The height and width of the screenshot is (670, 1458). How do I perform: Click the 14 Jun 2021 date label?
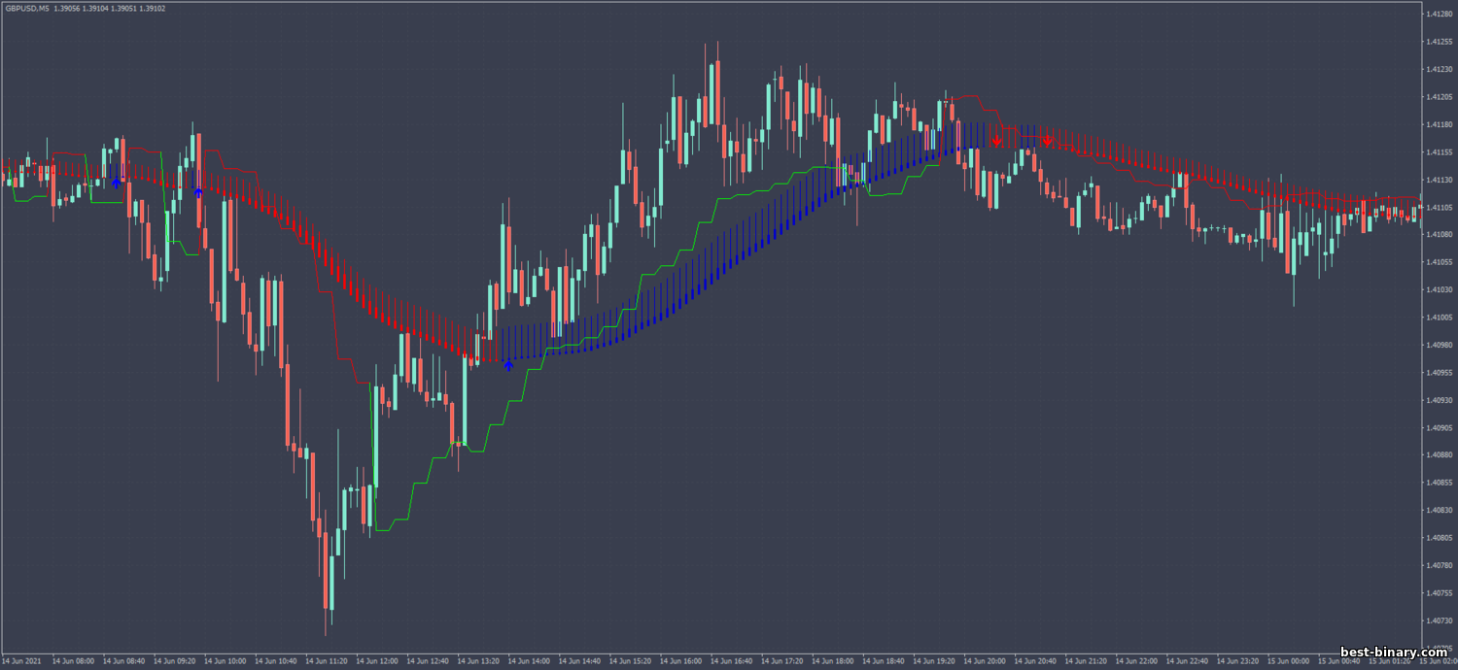tap(21, 662)
